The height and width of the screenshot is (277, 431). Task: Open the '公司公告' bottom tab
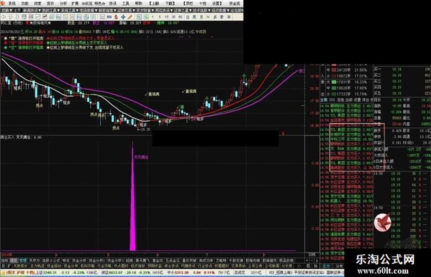tap(255, 266)
